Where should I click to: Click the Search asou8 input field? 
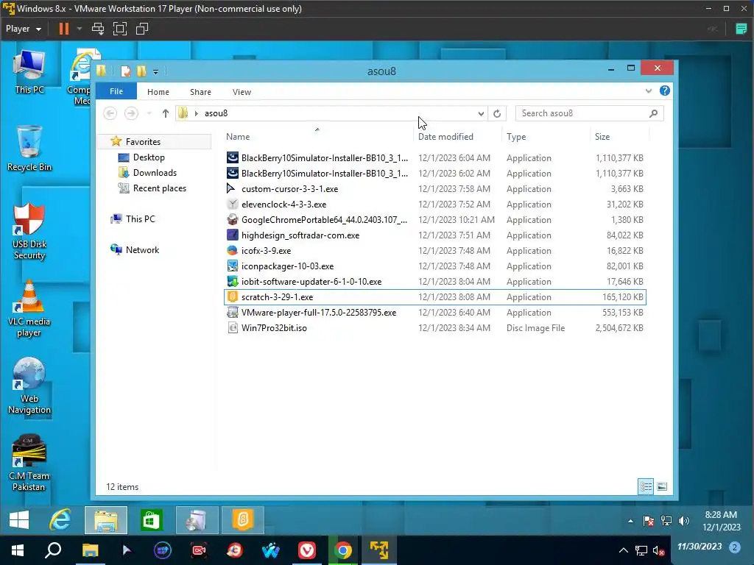(589, 113)
